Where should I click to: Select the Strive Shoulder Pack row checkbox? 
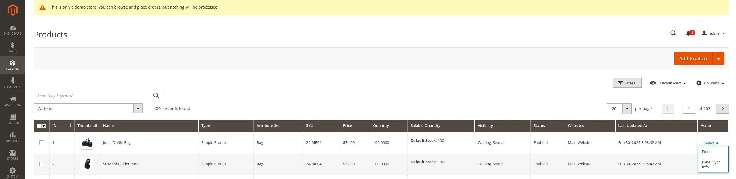pyautogui.click(x=42, y=164)
